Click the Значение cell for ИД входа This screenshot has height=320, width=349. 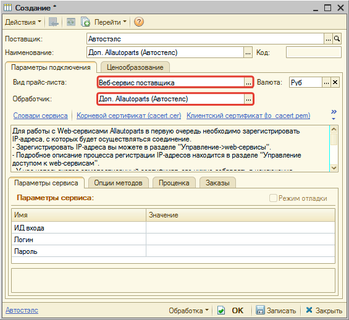[240, 228]
